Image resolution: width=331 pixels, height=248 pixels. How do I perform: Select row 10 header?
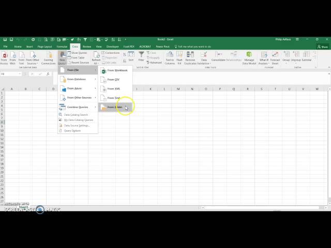(x=2, y=131)
